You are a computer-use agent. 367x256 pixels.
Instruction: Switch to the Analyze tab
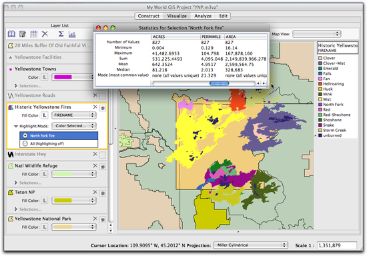203,16
